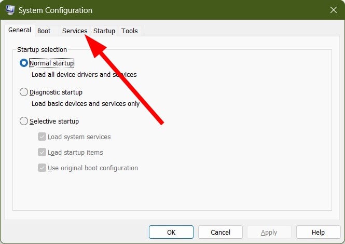Toggle the Load system services checkbox
The width and height of the screenshot is (345, 244).
tap(42, 137)
